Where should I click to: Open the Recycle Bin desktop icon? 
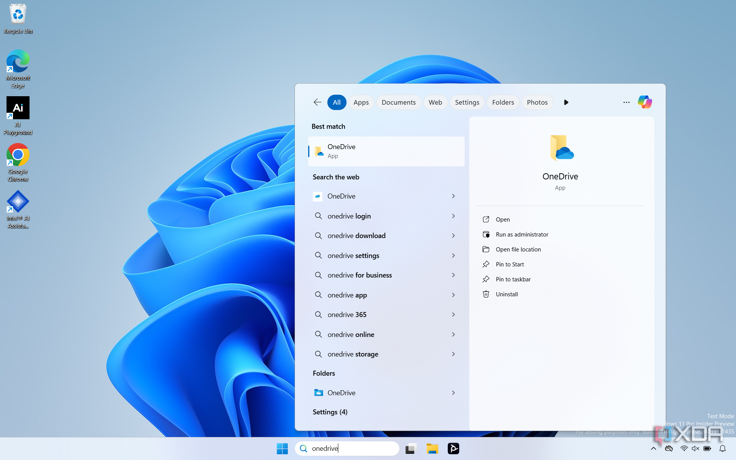(18, 19)
